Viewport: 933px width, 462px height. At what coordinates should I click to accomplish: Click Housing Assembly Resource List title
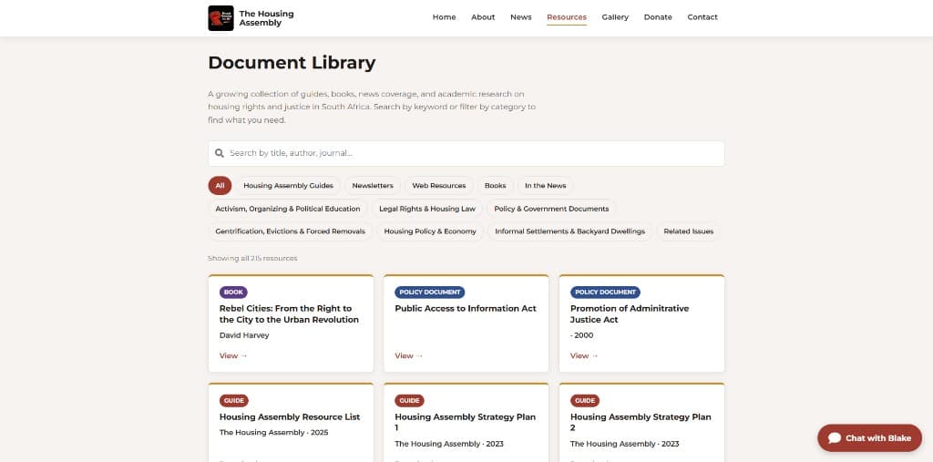290,417
